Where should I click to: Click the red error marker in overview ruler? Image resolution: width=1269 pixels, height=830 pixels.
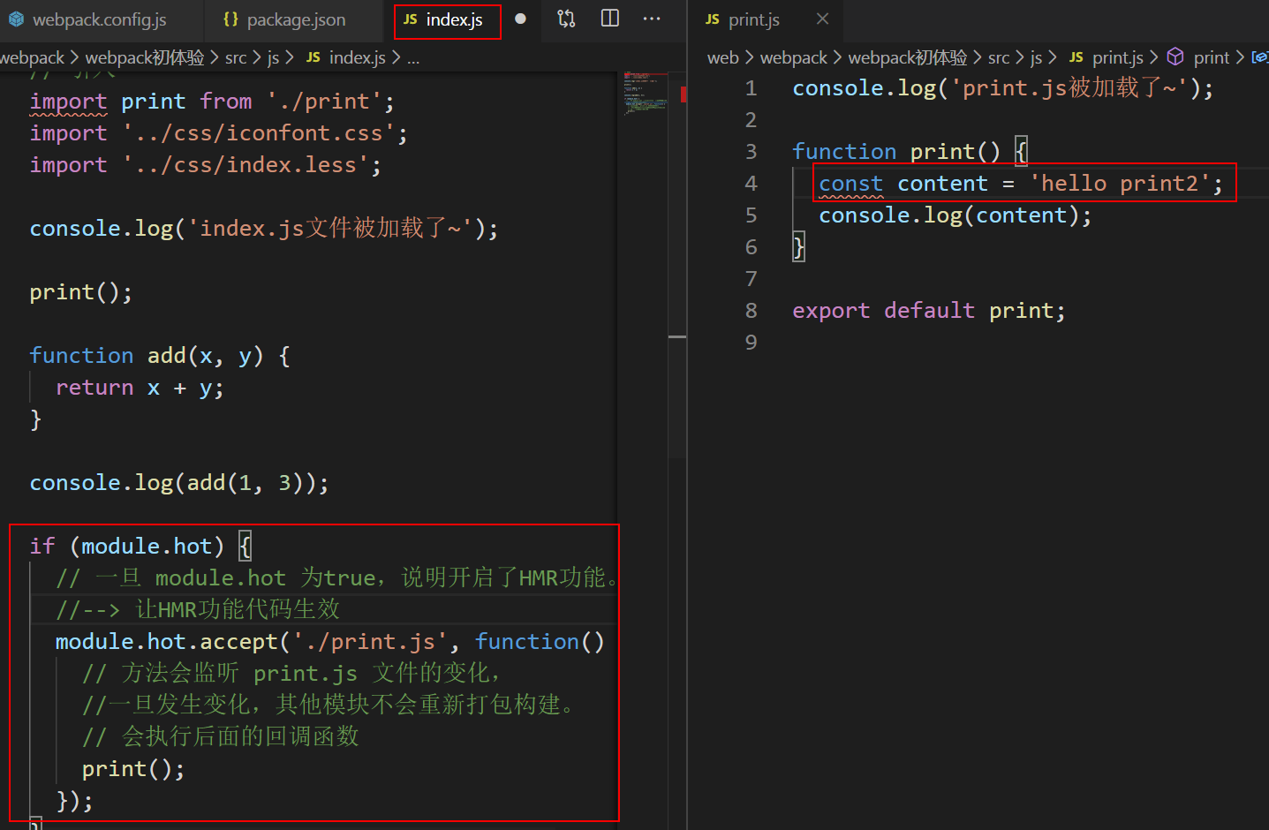coord(684,94)
